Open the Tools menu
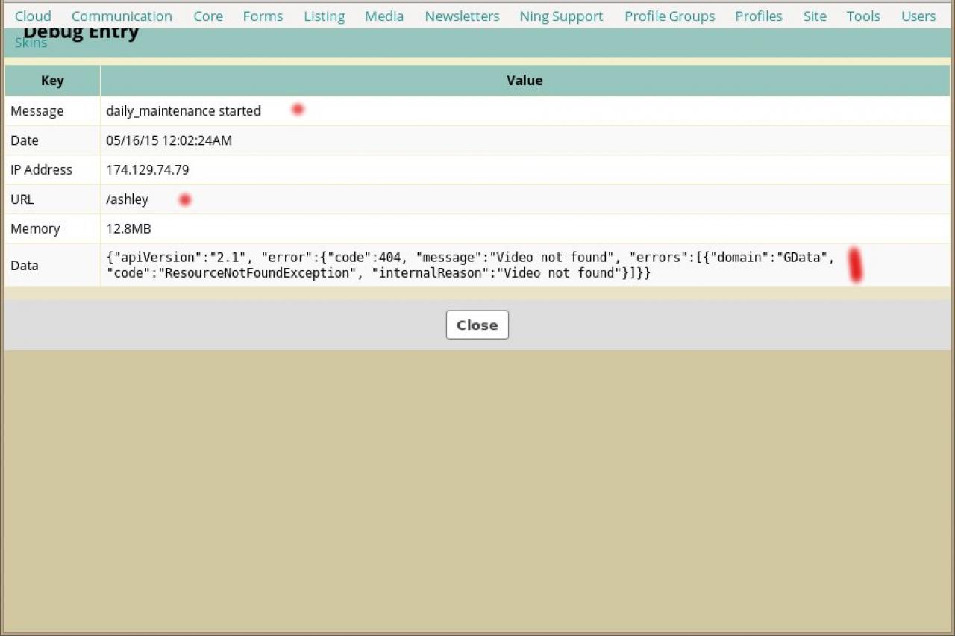 (x=862, y=16)
